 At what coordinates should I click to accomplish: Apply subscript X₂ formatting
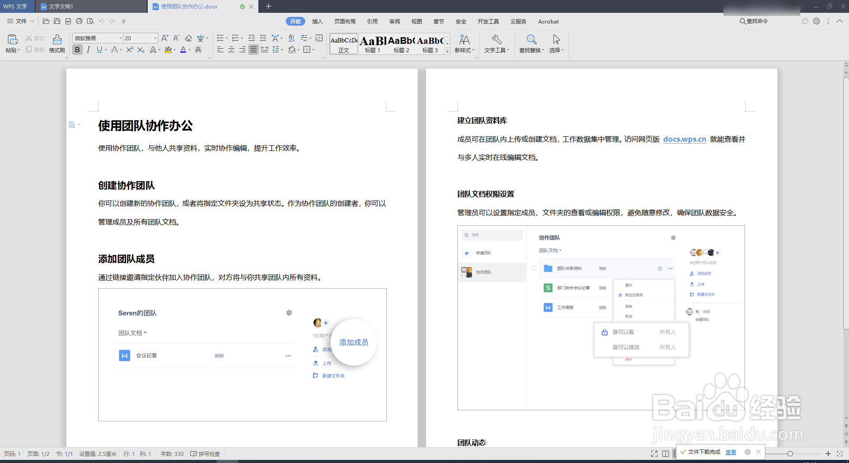tap(141, 50)
